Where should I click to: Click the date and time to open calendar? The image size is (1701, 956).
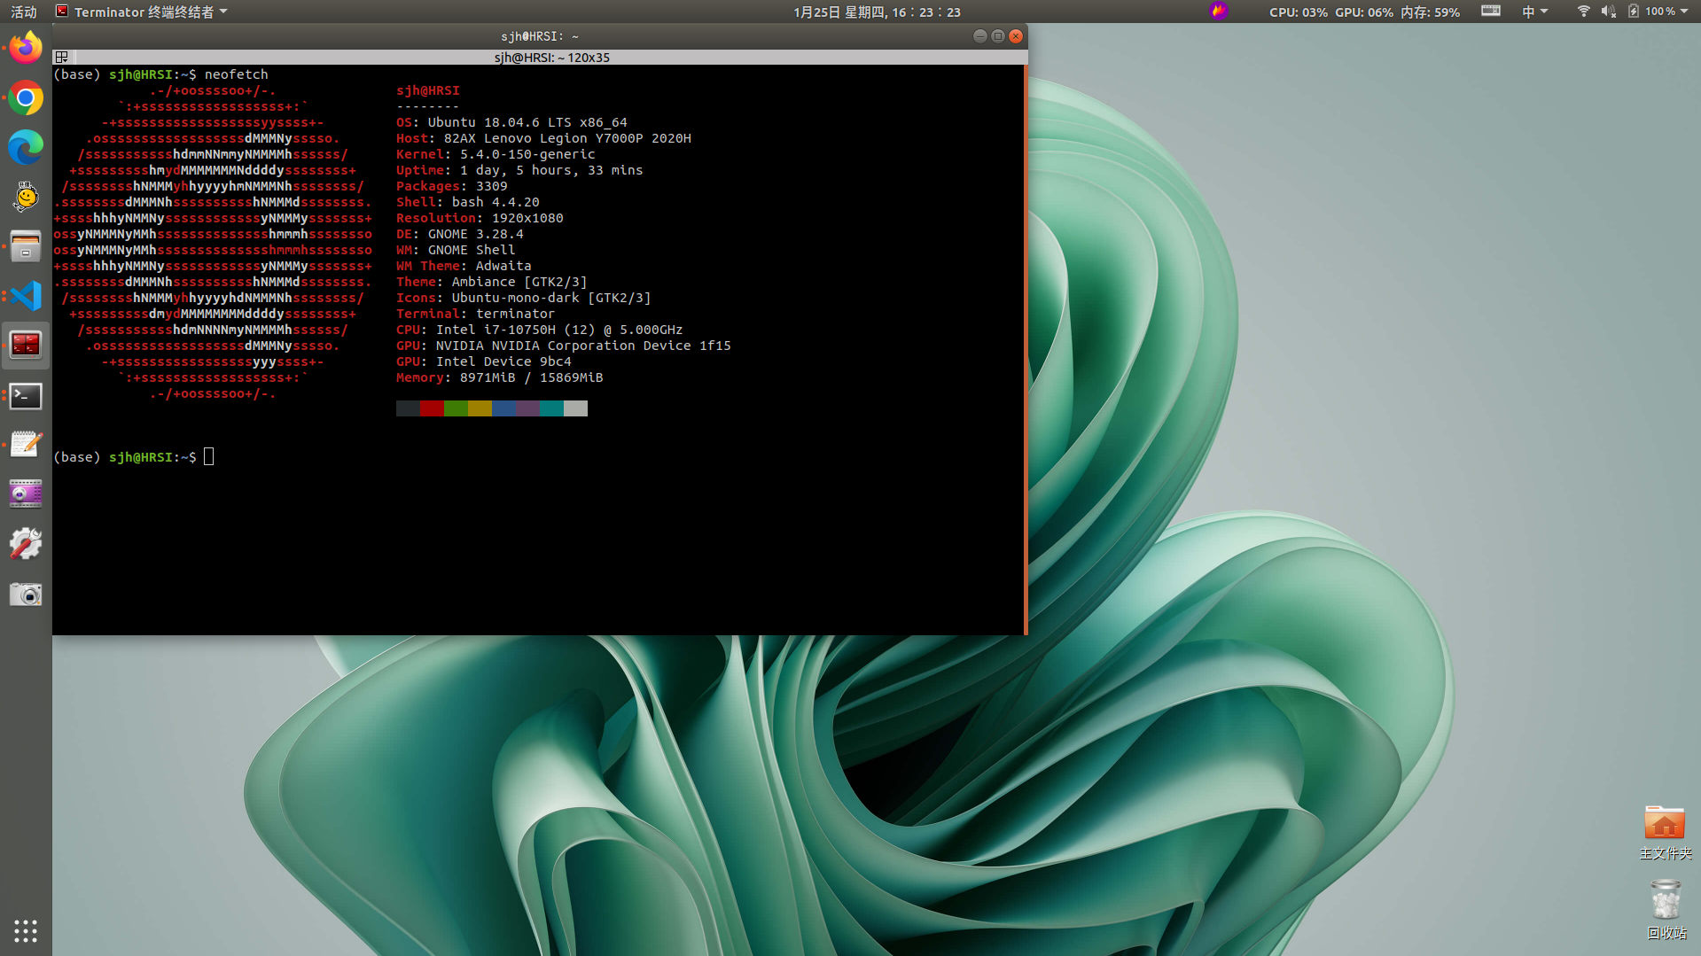(x=878, y=12)
